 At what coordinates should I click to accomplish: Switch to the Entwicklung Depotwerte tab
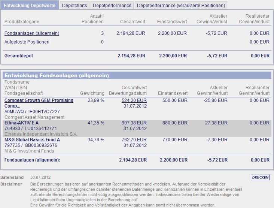pyautogui.click(x=30, y=5)
